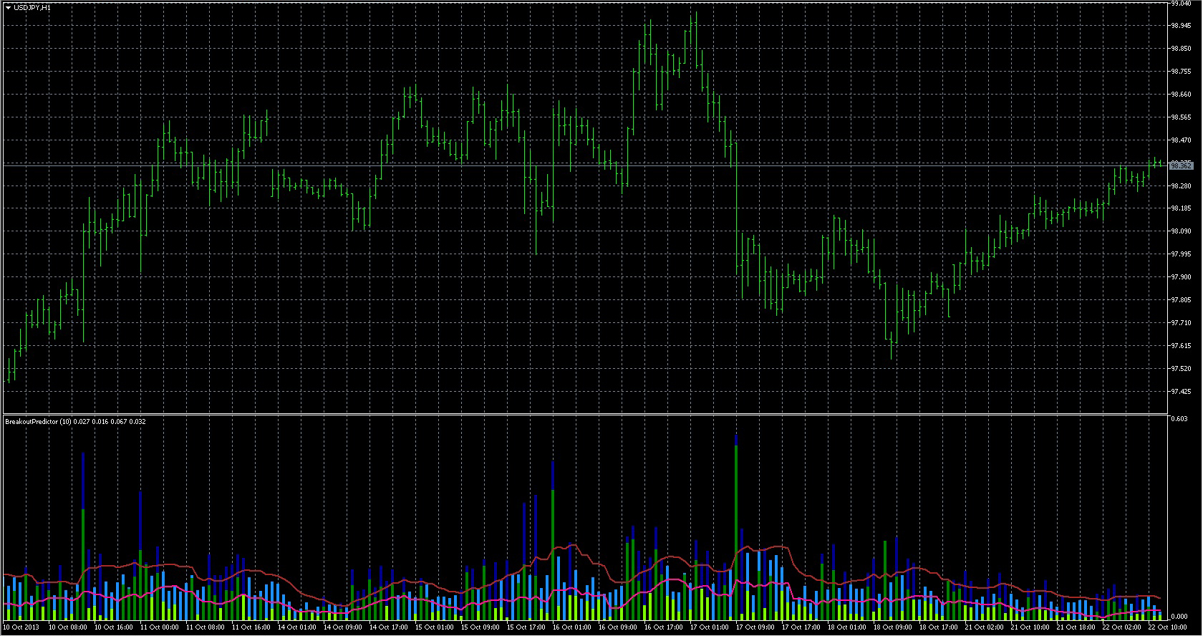This screenshot has width=1203, height=636.
Task: Select the 15 Oct 17:00 time label
Action: coord(526,627)
